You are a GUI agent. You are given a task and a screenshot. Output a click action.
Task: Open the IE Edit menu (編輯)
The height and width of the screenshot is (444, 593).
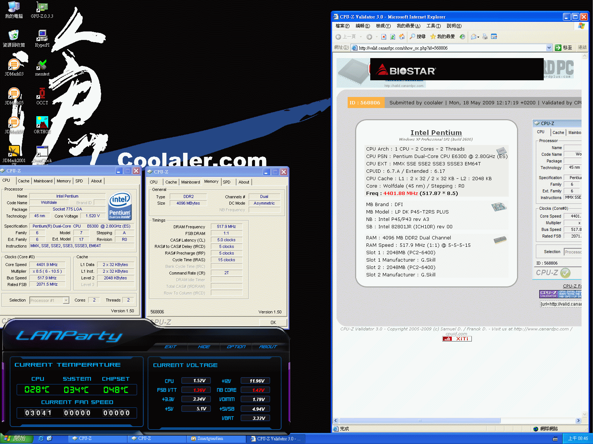pos(362,26)
